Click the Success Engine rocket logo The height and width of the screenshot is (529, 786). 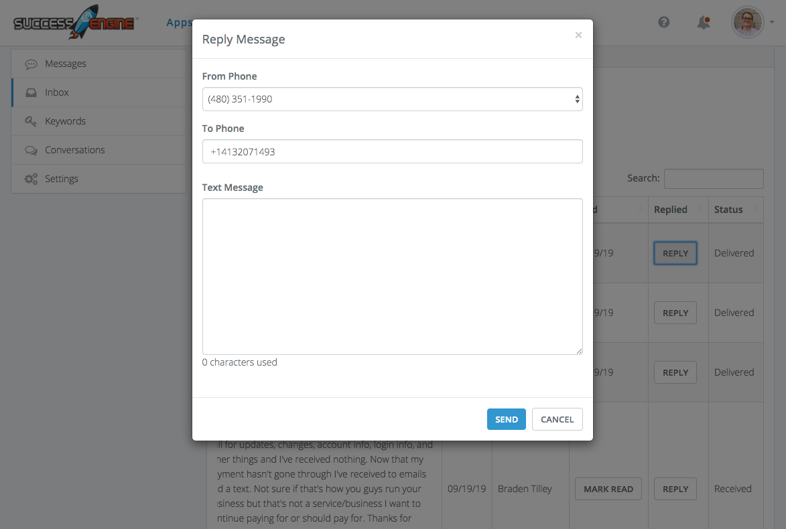tap(75, 23)
